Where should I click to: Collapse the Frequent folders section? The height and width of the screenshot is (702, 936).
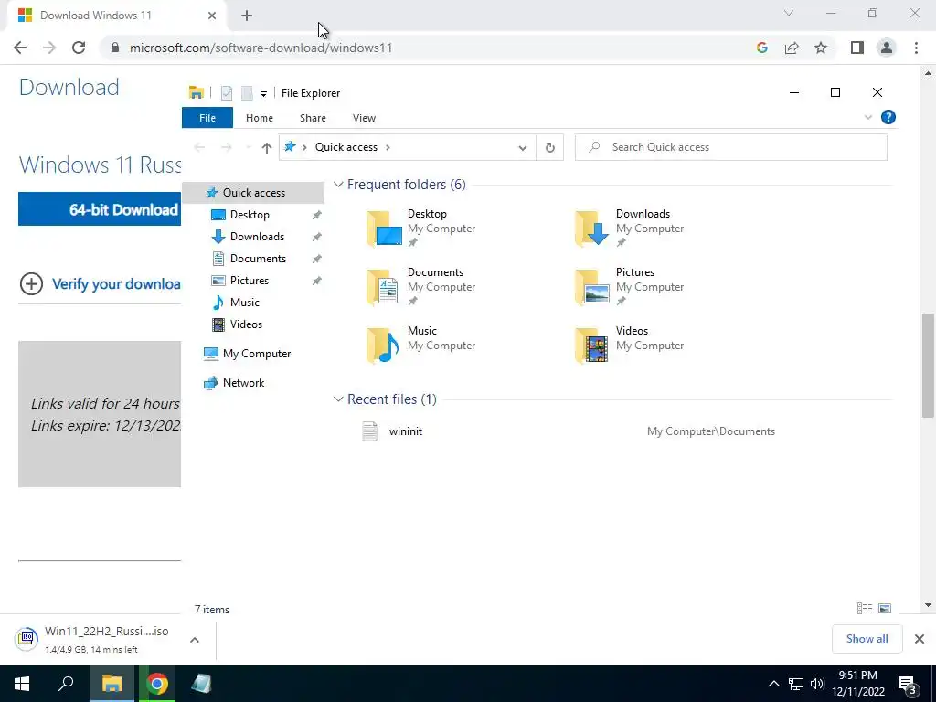338,185
